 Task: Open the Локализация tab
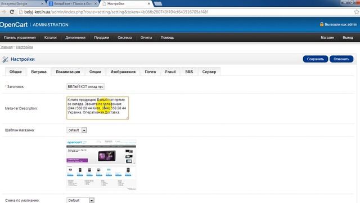point(68,72)
